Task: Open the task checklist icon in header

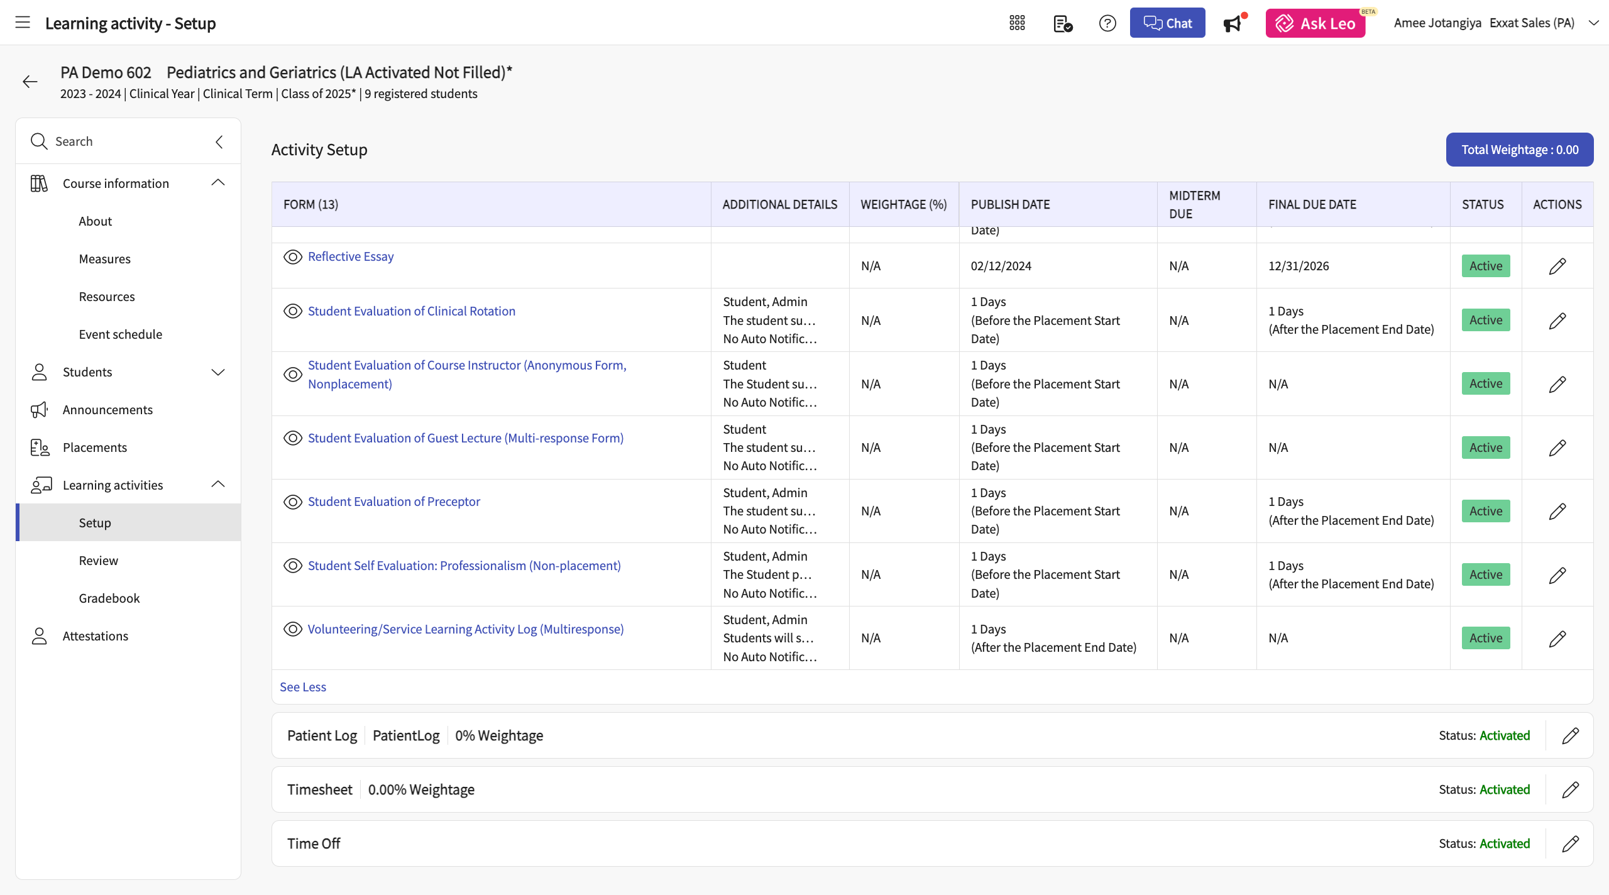Action: point(1062,23)
